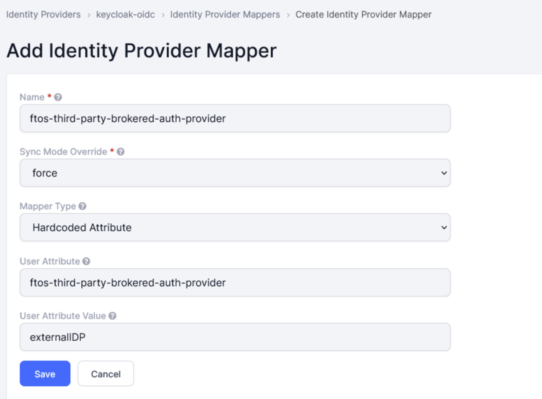Click into the User Attribute input box

[x=235, y=283]
